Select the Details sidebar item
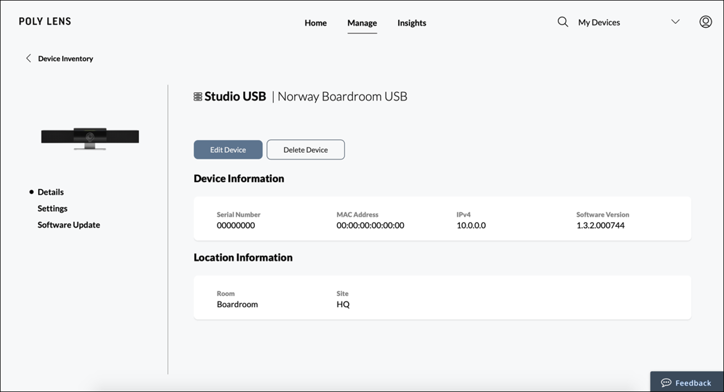Screen dimensions: 724x392 click(x=50, y=192)
